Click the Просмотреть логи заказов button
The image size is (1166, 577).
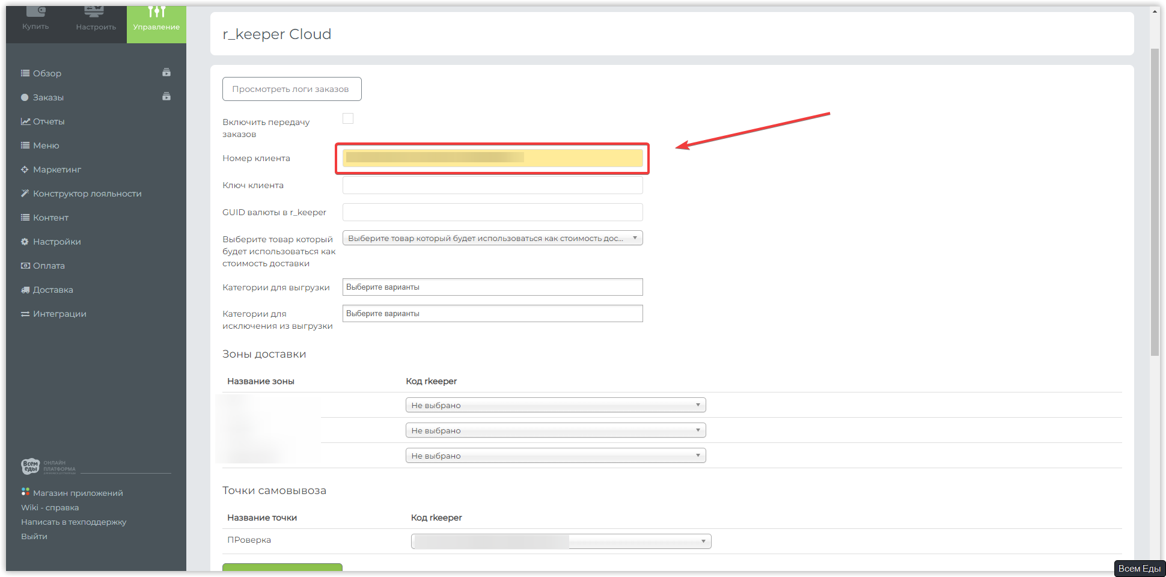(292, 89)
